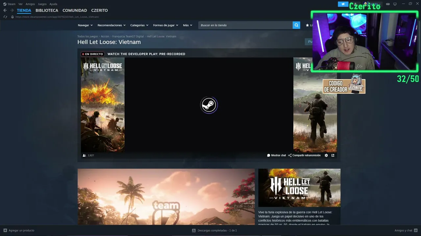Click the Todos los juegos breadcrumb

point(87,36)
